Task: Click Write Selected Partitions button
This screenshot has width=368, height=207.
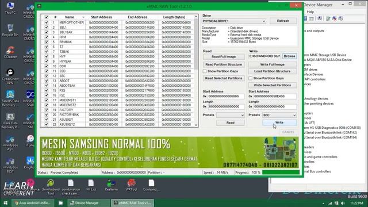Action: point(272,85)
